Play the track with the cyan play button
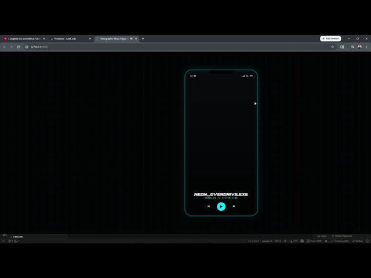The height and width of the screenshot is (278, 371). [221, 206]
